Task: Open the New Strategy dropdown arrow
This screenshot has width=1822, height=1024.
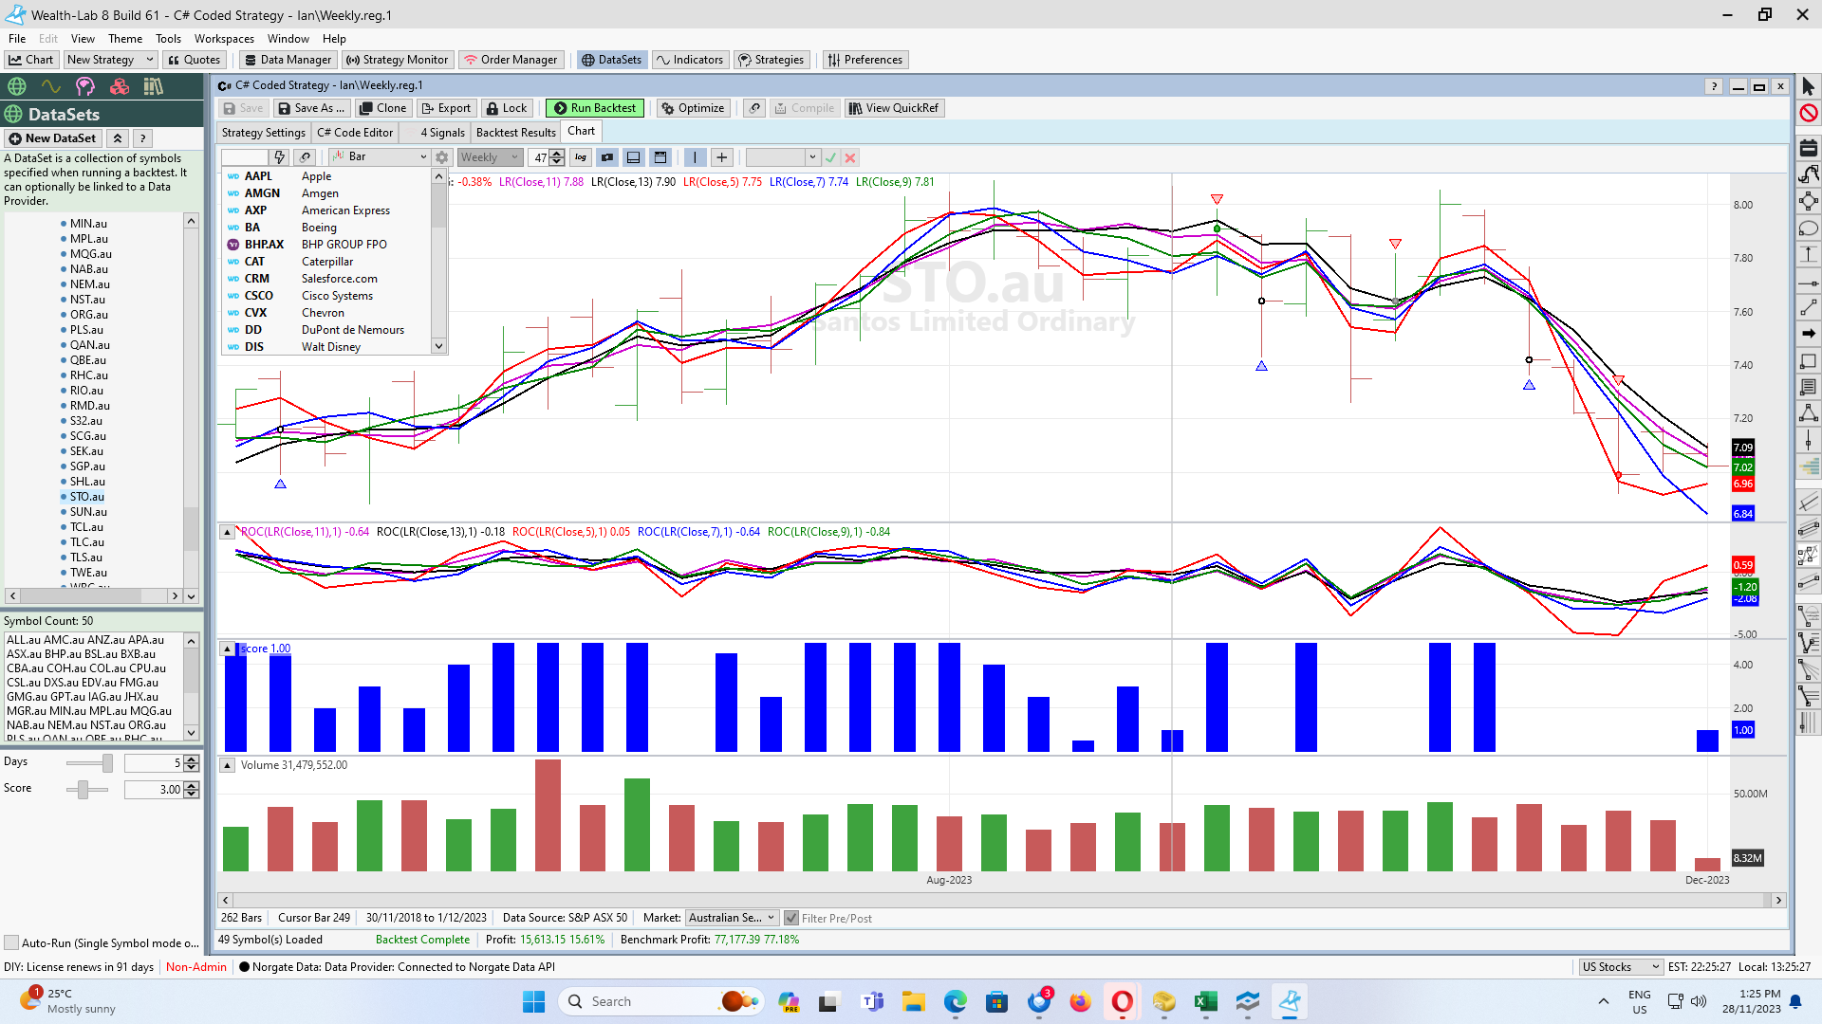Action: tap(150, 60)
